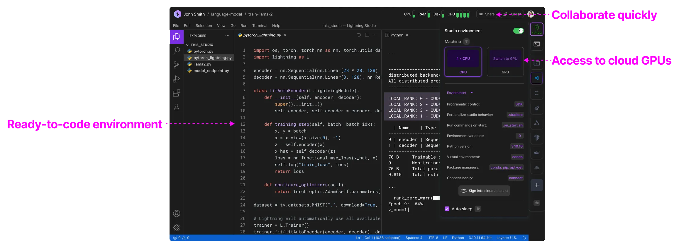Open the rocket deploy icon in right sidebar
The height and width of the screenshot is (248, 679).
click(537, 108)
